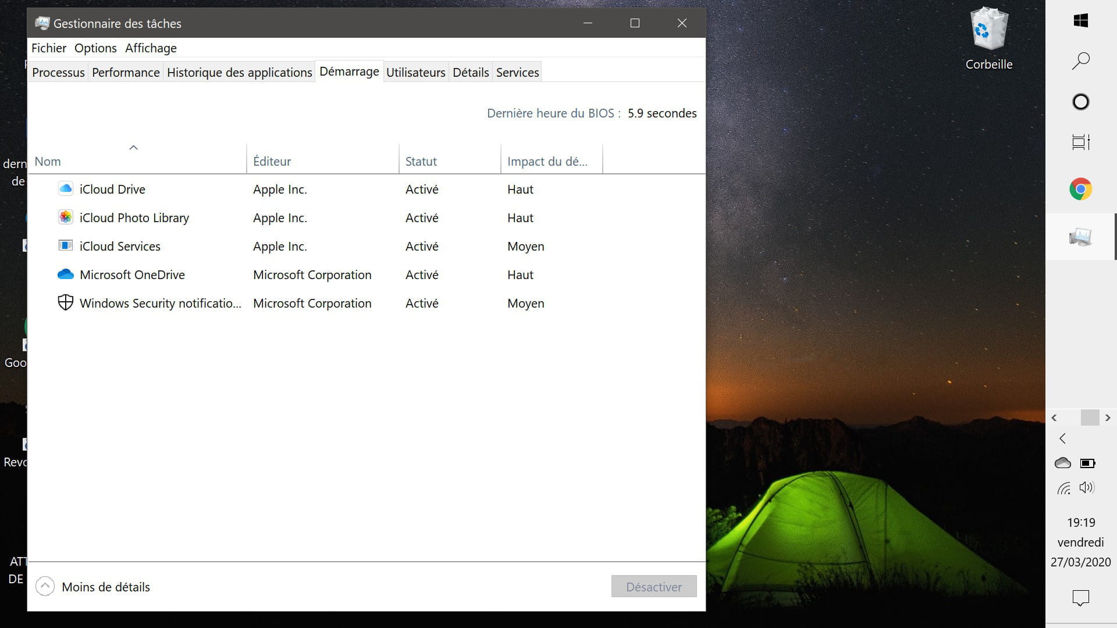Image resolution: width=1117 pixels, height=628 pixels.
Task: Click the Désactiver button
Action: coord(654,587)
